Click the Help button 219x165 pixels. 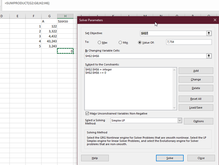[95, 158]
